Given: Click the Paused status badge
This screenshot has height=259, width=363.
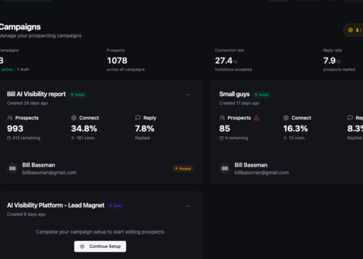Looking at the screenshot, I should pos(183,168).
